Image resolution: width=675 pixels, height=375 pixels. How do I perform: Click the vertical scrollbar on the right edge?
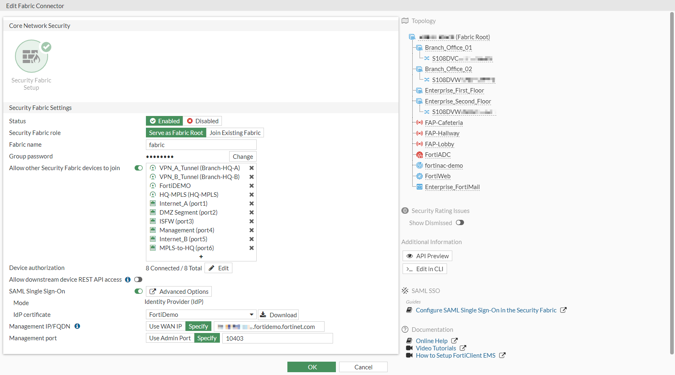coord(672,183)
